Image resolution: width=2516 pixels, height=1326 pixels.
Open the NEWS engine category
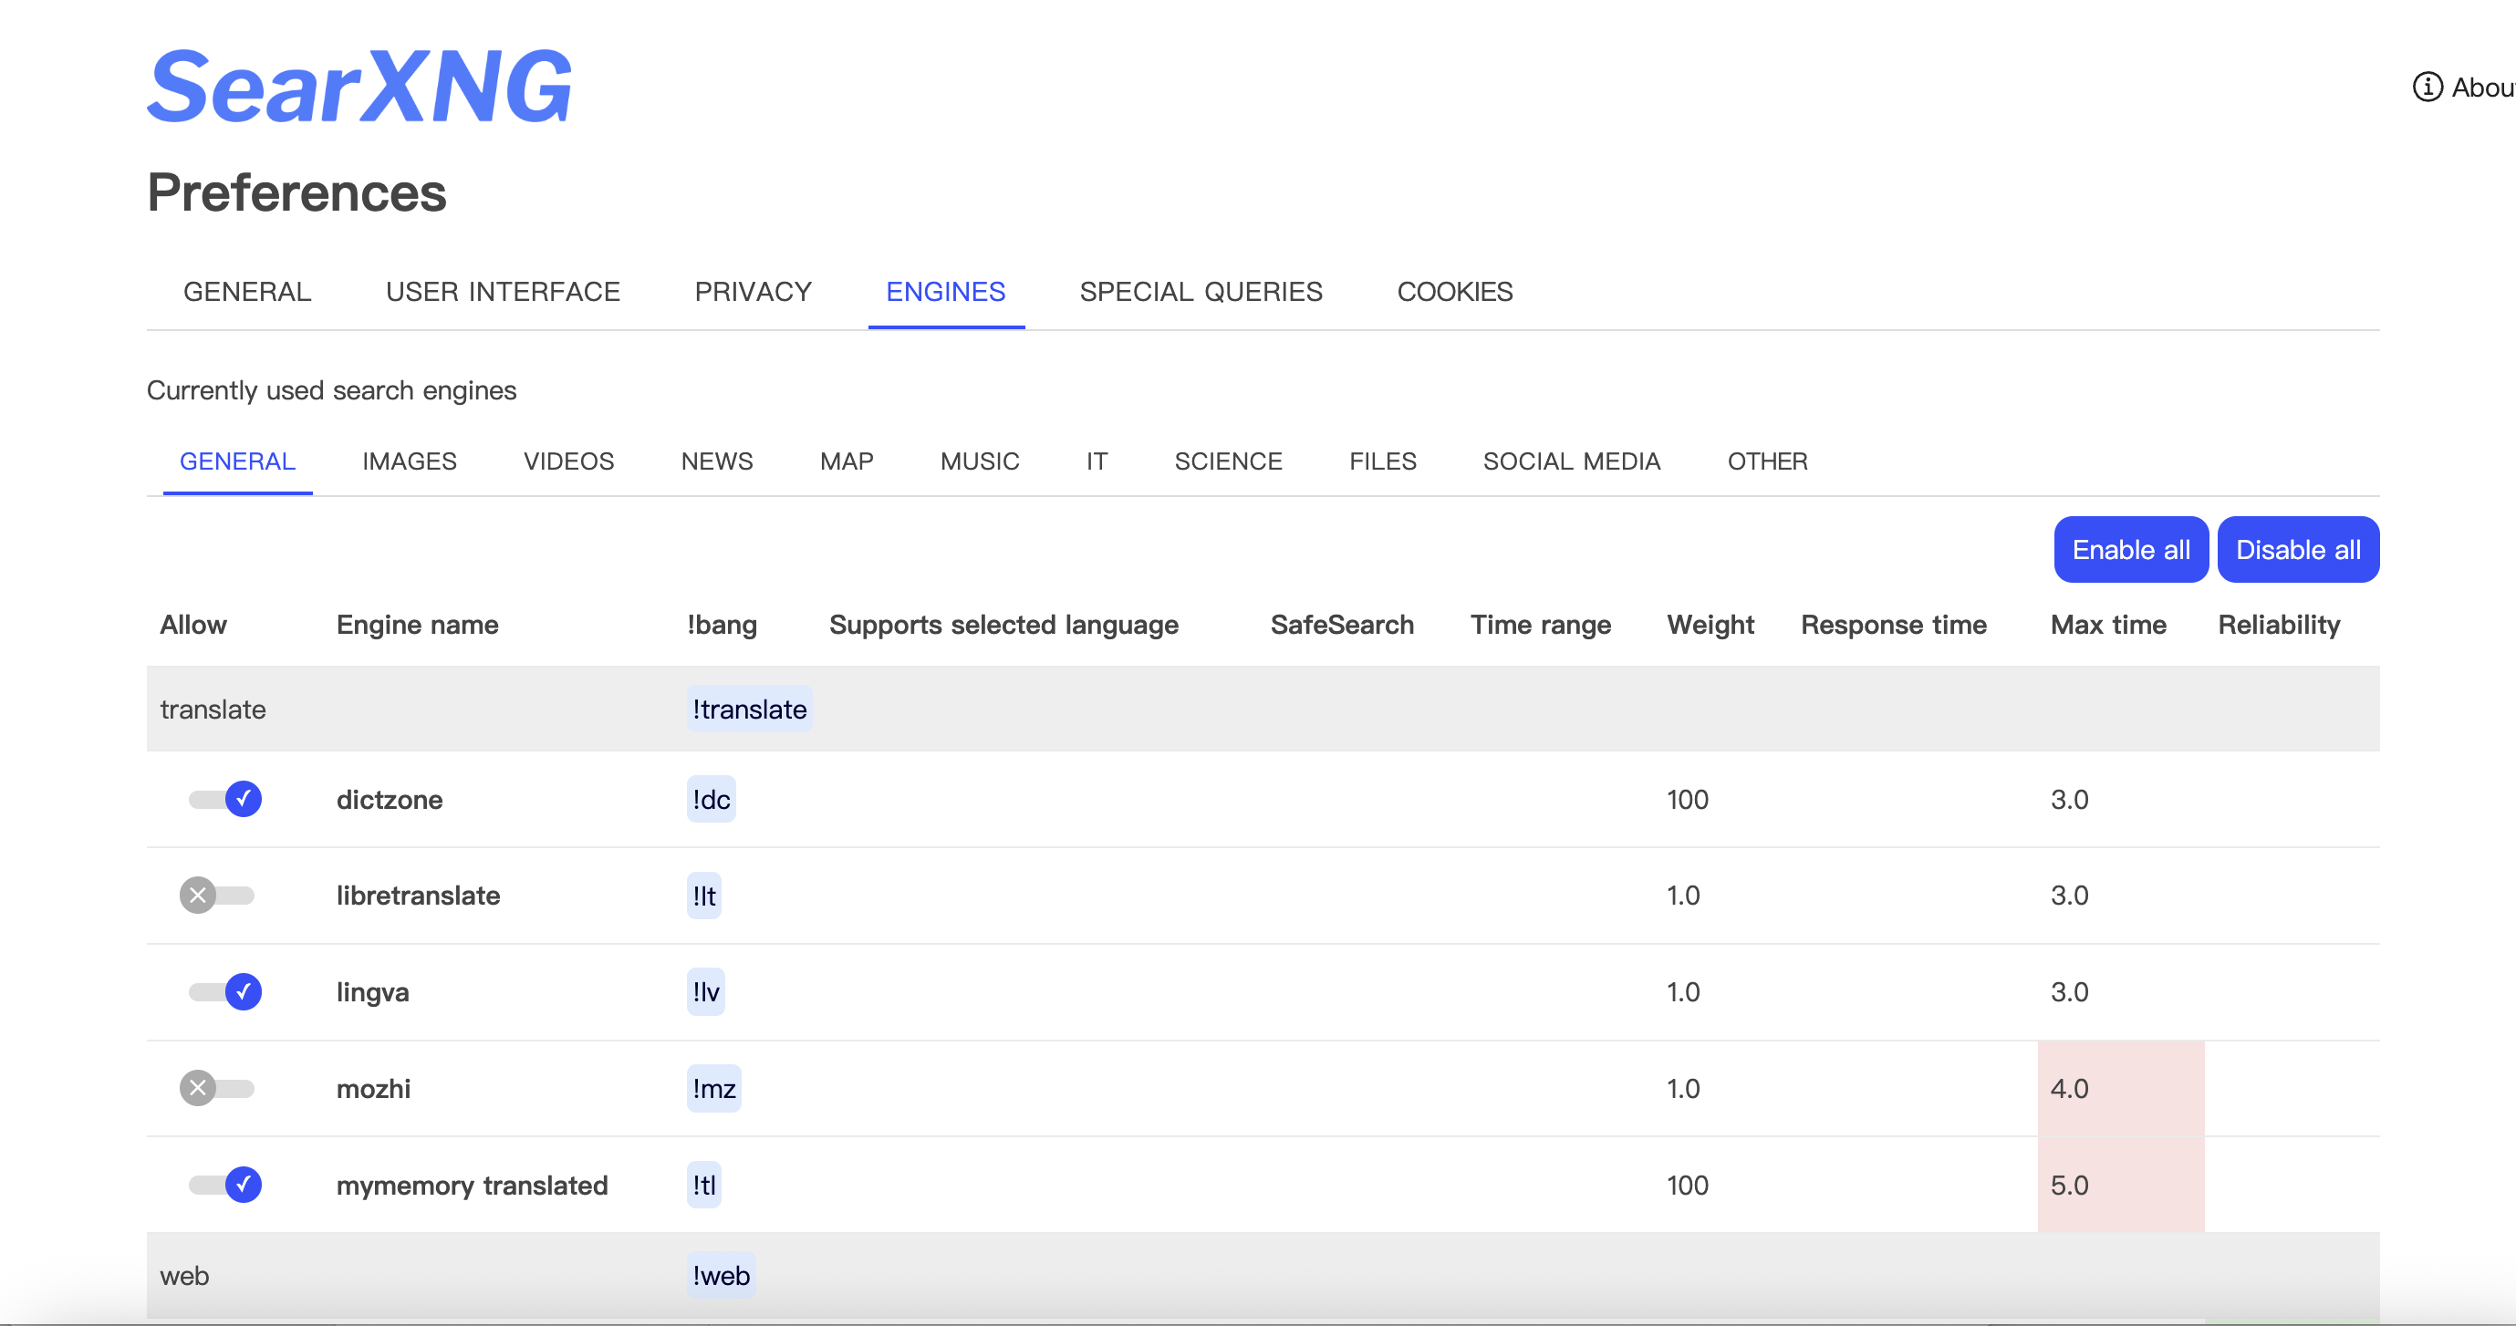point(717,461)
